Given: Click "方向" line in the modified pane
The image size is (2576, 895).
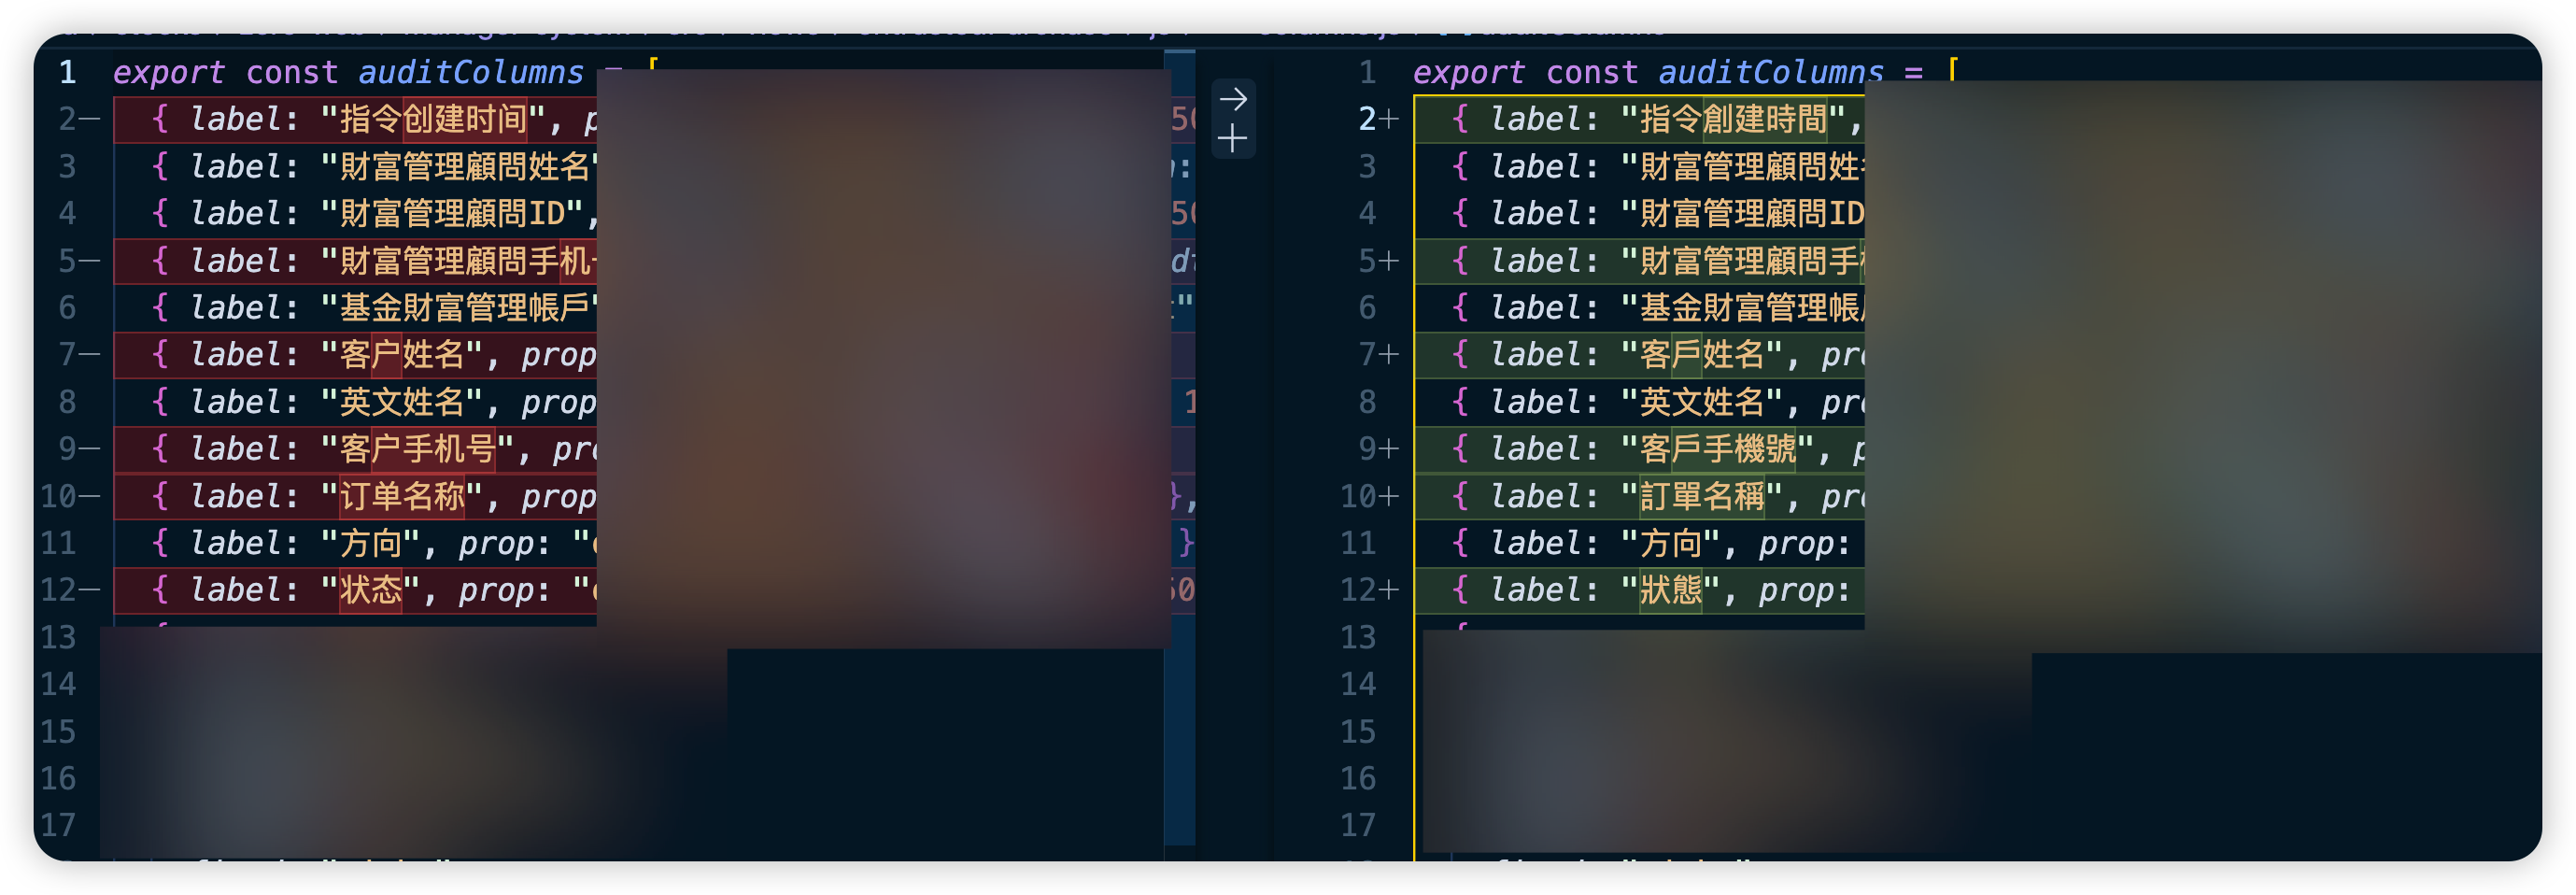Looking at the screenshot, I should pos(1640,543).
